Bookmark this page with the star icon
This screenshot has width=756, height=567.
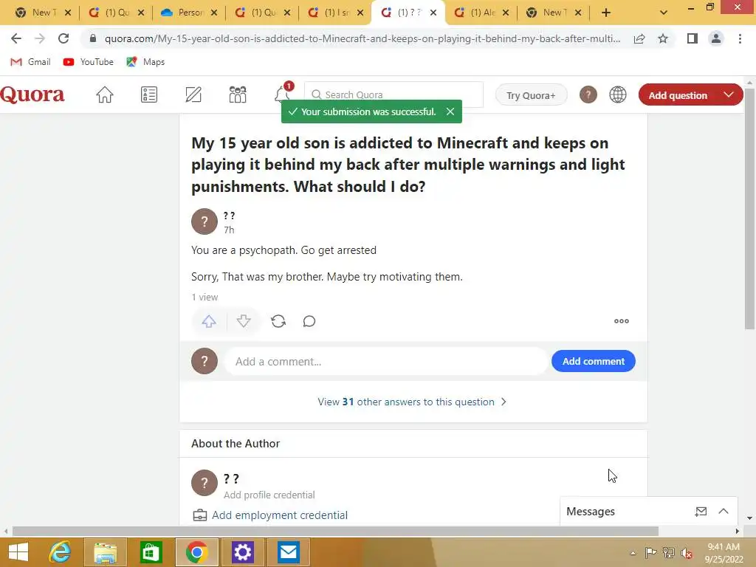click(x=663, y=38)
